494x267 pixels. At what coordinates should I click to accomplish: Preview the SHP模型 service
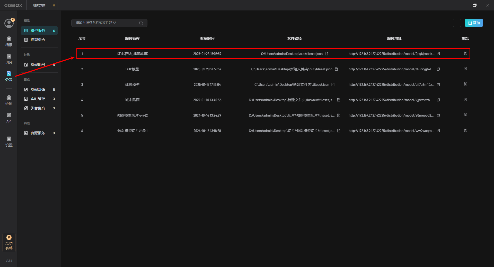tap(465, 69)
